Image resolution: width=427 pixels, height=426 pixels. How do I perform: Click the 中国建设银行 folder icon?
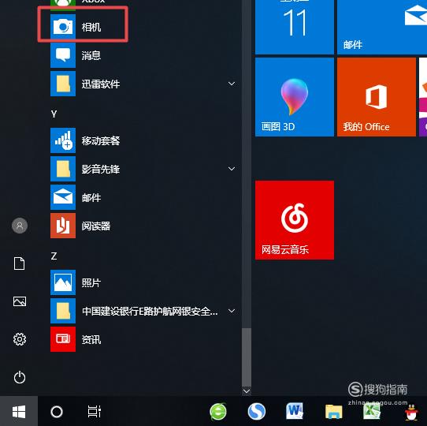(63, 311)
